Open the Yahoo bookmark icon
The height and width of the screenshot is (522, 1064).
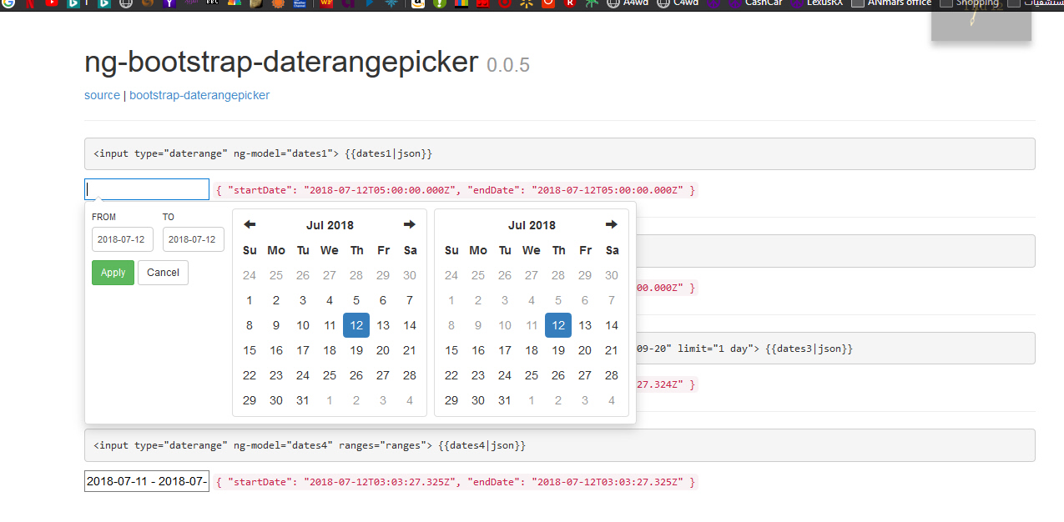(x=169, y=3)
